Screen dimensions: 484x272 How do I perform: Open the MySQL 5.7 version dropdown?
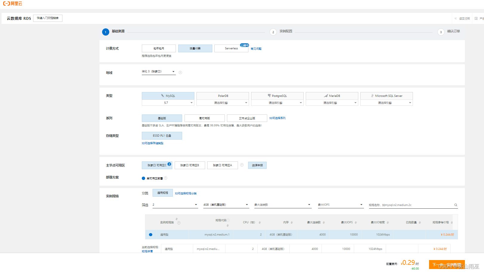point(168,103)
